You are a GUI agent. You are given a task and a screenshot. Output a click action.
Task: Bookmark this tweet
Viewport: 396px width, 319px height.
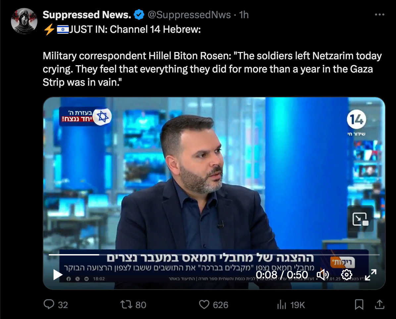coord(359,304)
